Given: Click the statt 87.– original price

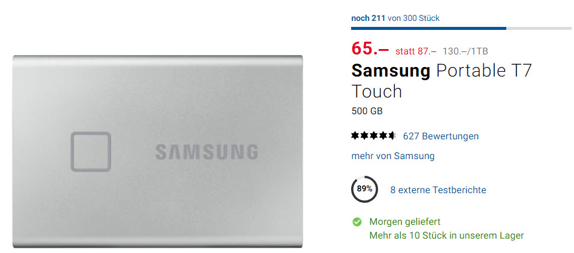Looking at the screenshot, I should point(416,51).
